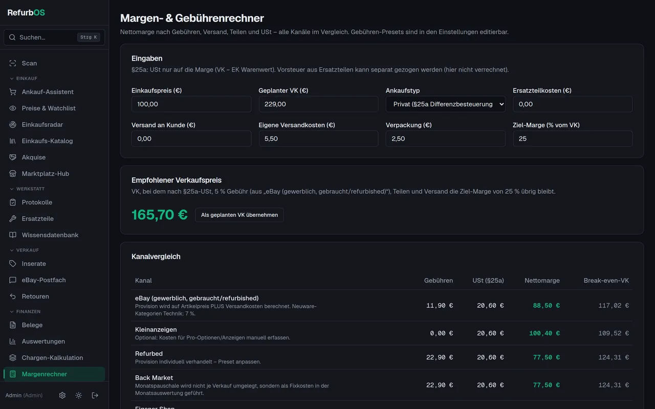Click the eye icon beside Preise & Watchlist
The width and height of the screenshot is (655, 409).
[13, 108]
